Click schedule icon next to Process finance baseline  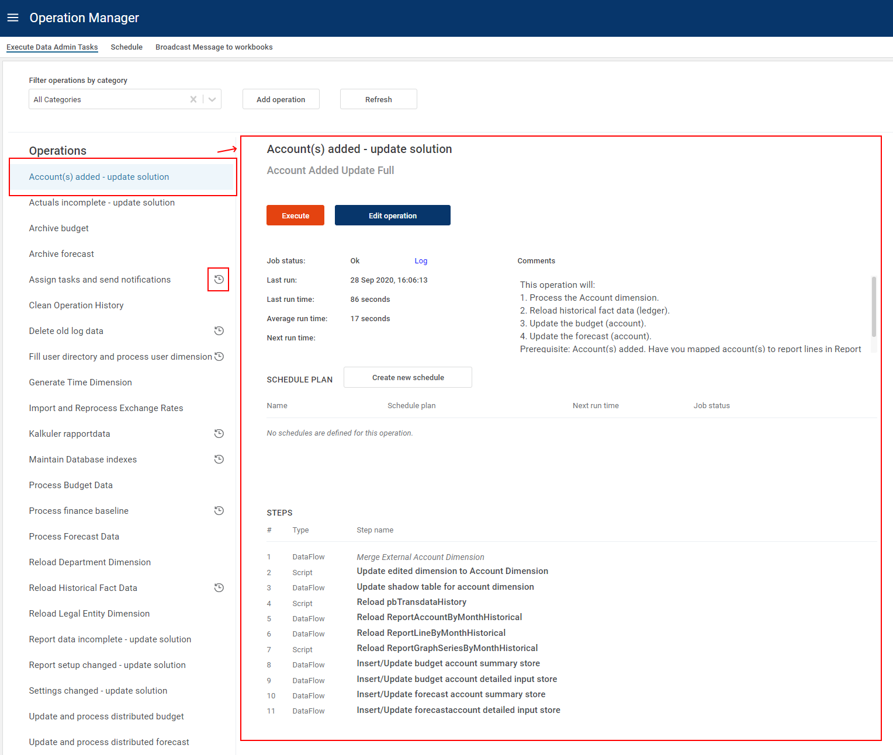(219, 511)
